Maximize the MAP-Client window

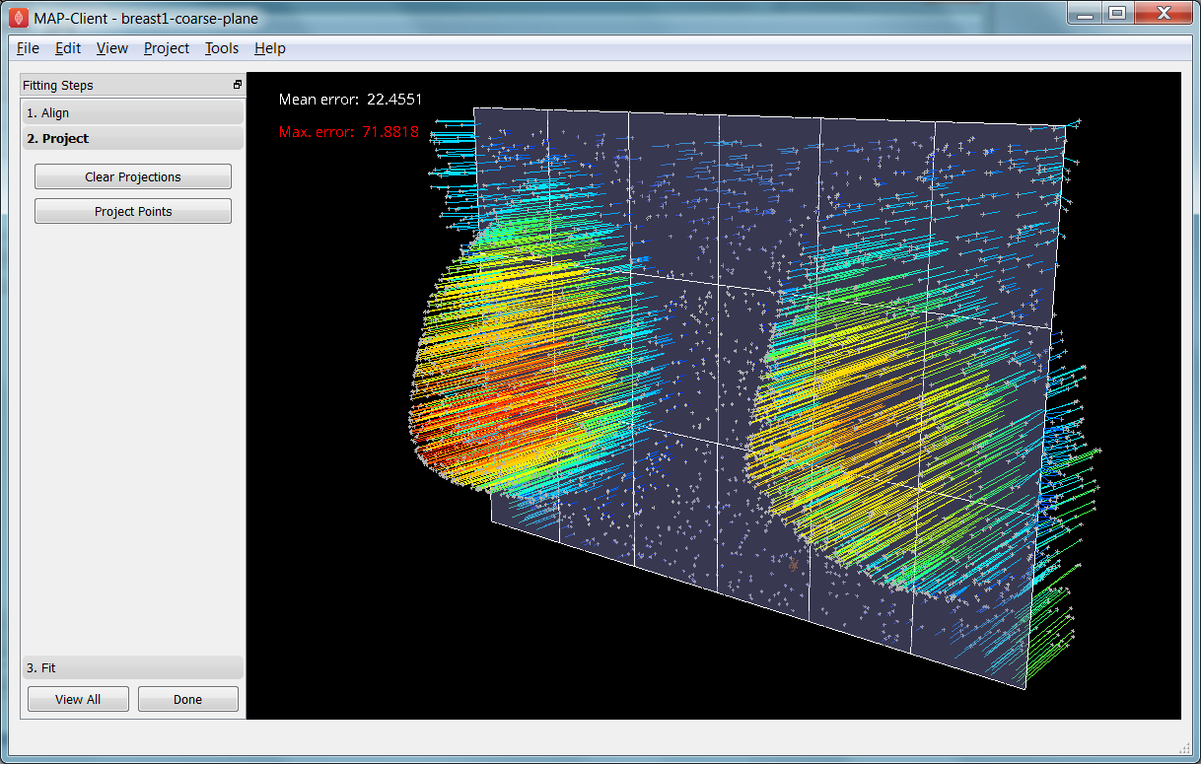1116,13
